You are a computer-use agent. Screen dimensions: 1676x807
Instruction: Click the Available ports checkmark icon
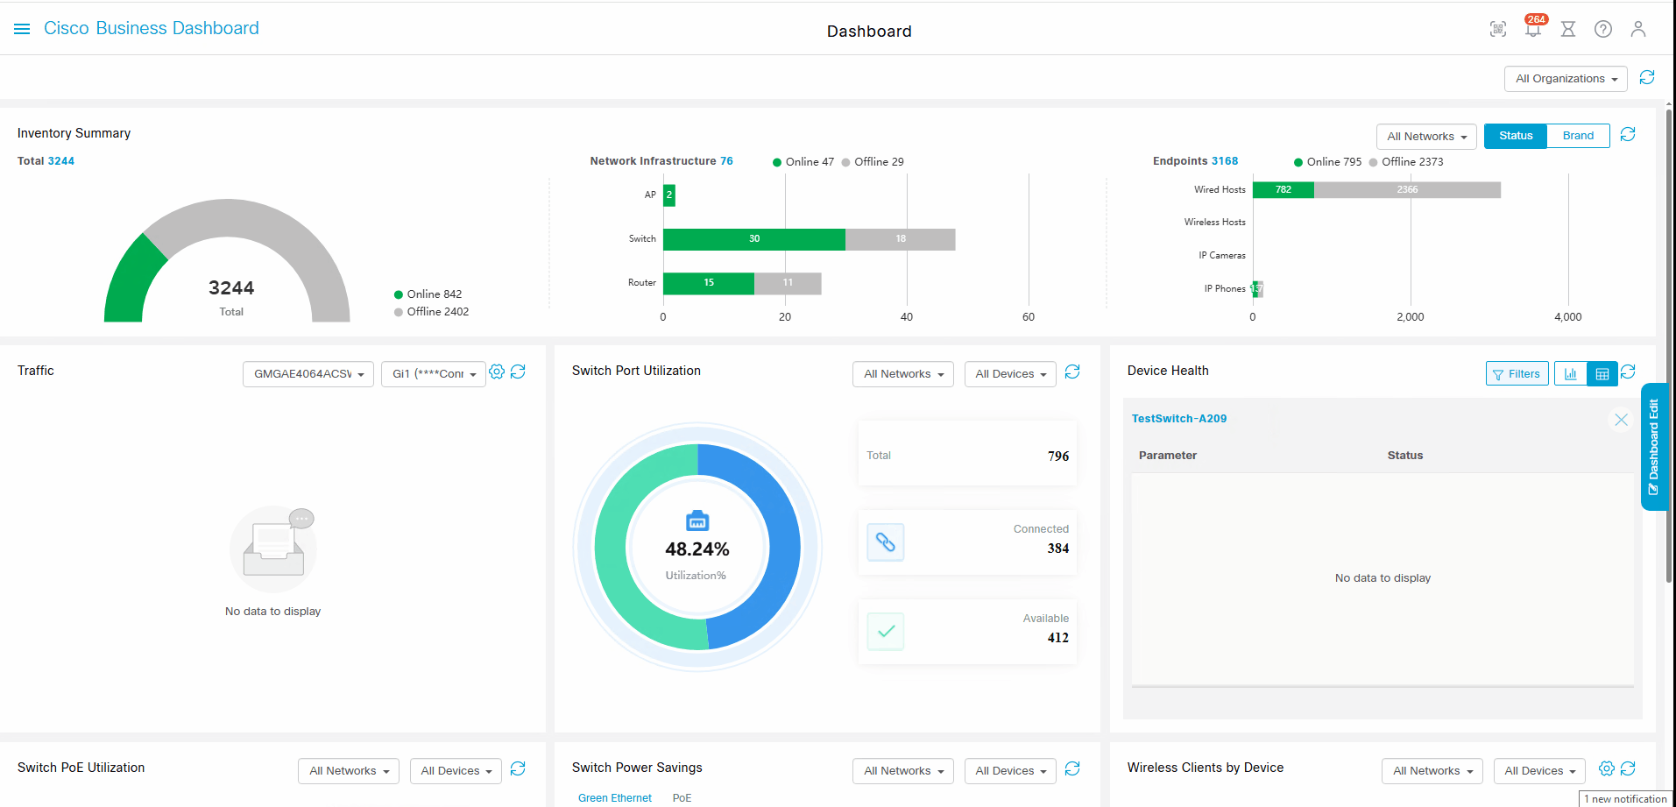[x=886, y=632]
